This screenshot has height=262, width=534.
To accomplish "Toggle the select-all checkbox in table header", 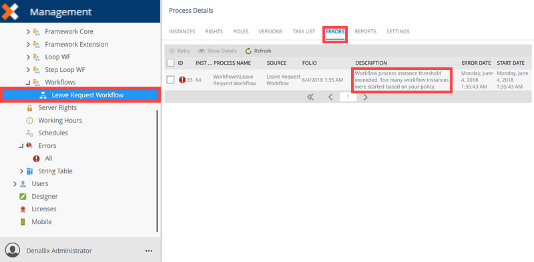I will (171, 63).
